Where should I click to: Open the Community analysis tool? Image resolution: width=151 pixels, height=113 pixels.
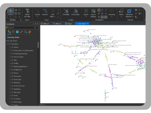click(75, 12)
